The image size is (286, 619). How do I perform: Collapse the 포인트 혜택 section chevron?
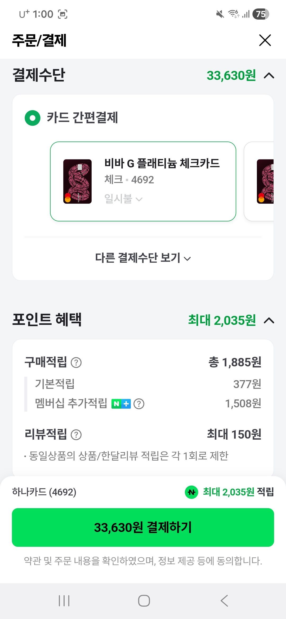tap(269, 321)
